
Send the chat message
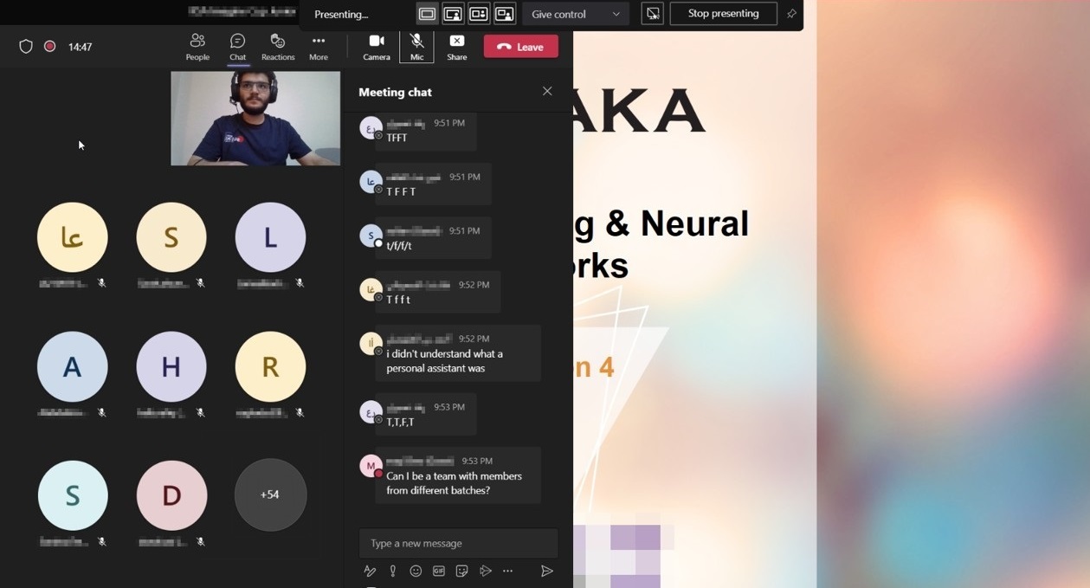tap(547, 571)
